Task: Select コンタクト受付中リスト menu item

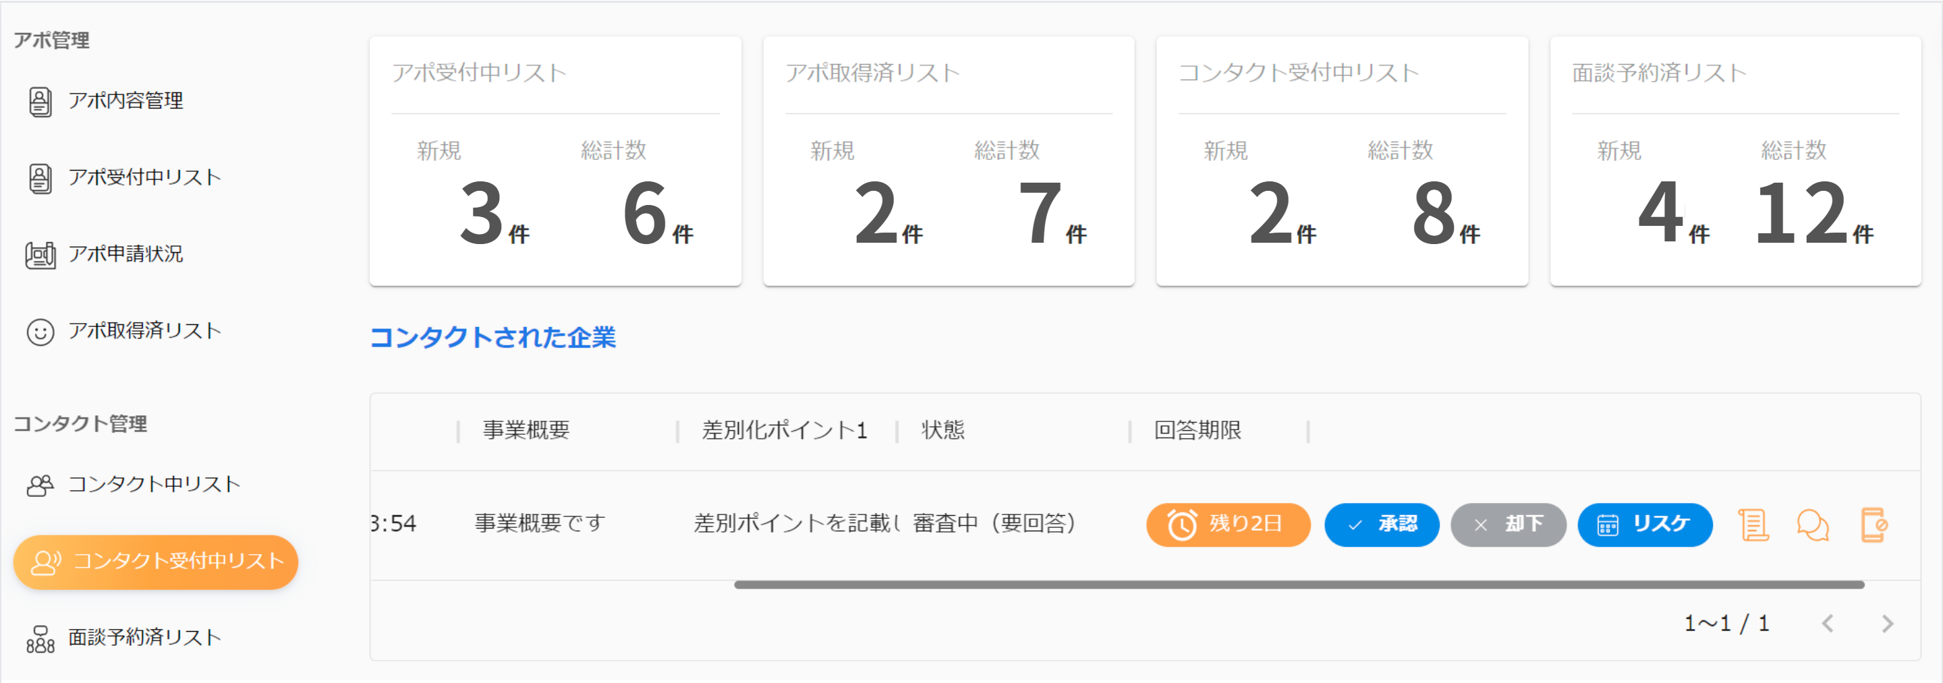Action: click(156, 562)
